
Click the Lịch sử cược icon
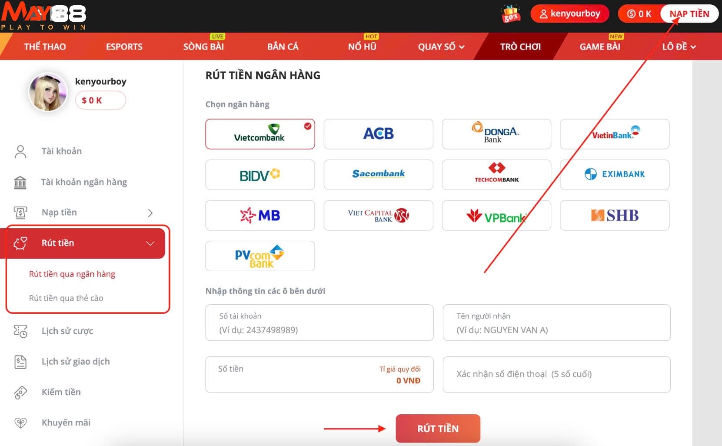tap(20, 331)
